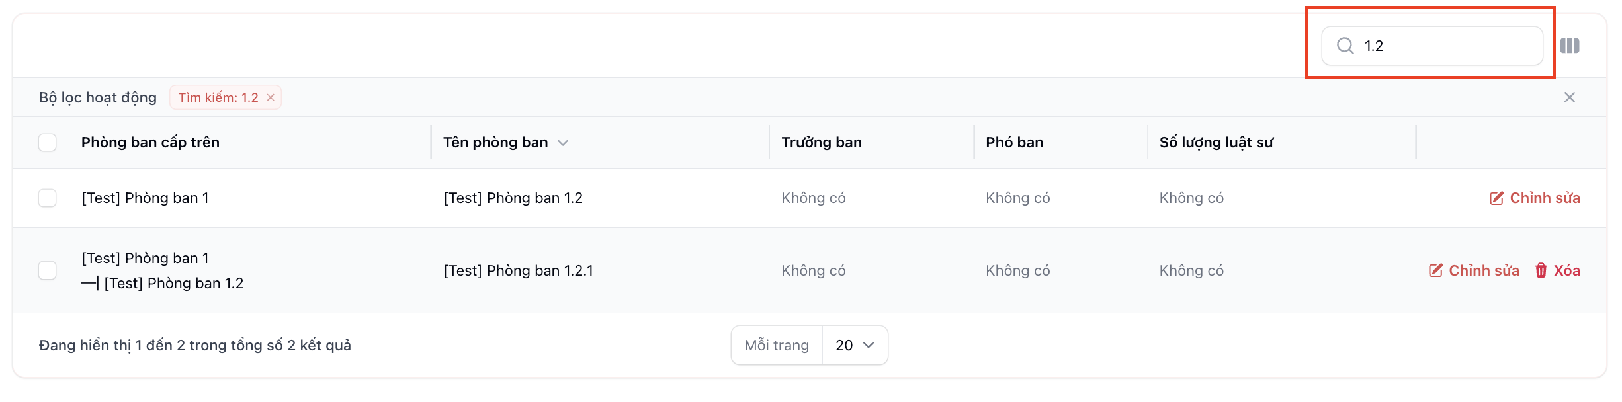
Task: Click edit pencil icon for Phòng ban 1.2
Action: (x=1496, y=198)
